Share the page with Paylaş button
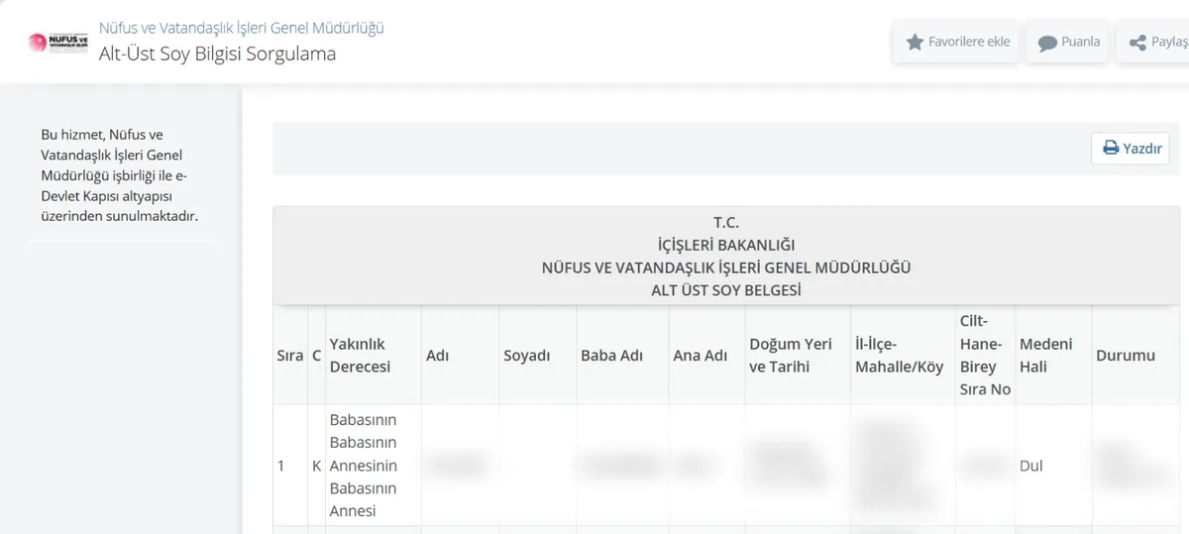 (1153, 42)
